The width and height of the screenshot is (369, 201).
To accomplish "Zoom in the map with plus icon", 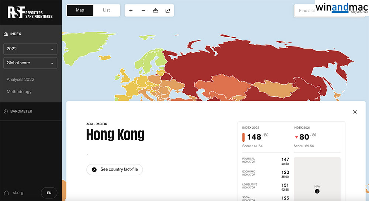I will click(x=131, y=10).
